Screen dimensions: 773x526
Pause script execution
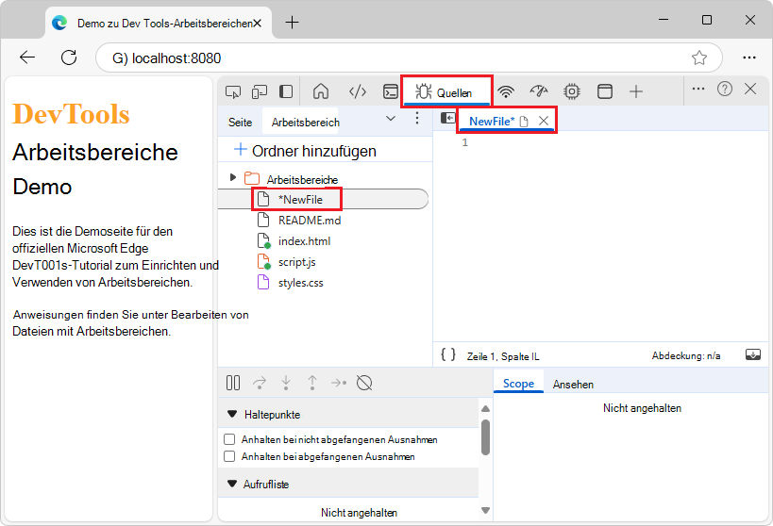click(x=233, y=383)
